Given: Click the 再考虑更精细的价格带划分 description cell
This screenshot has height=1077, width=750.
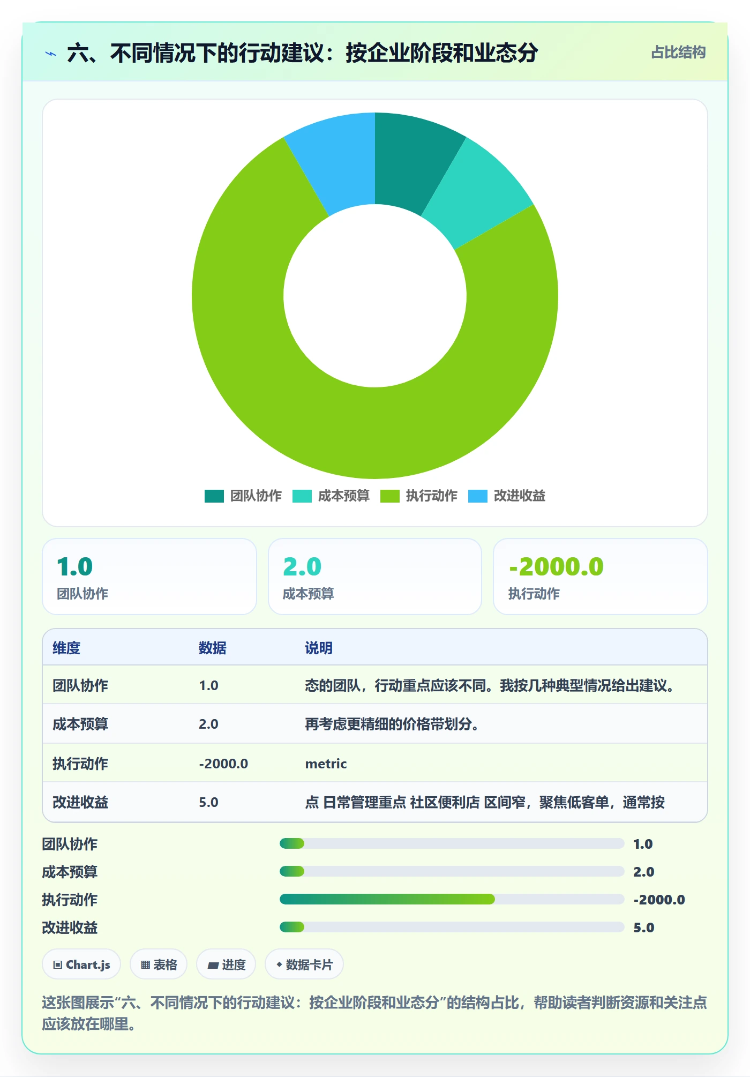Looking at the screenshot, I should click(392, 724).
